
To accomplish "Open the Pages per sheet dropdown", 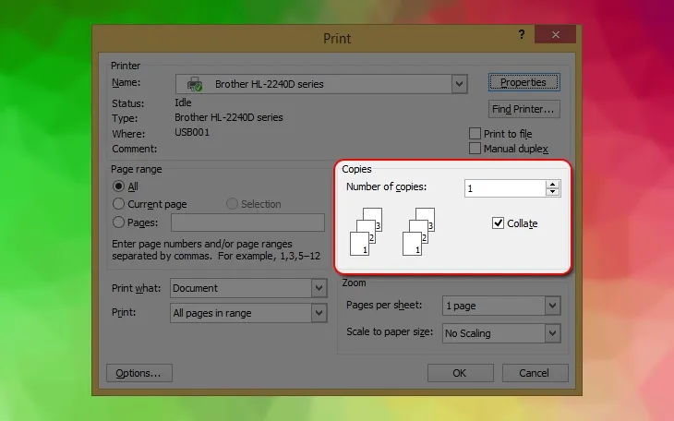I will click(552, 306).
